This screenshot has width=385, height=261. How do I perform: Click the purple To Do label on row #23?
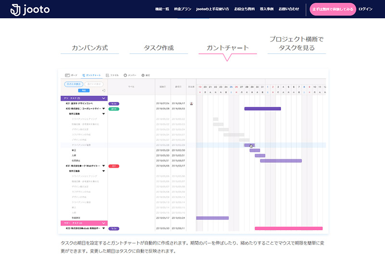click(114, 229)
